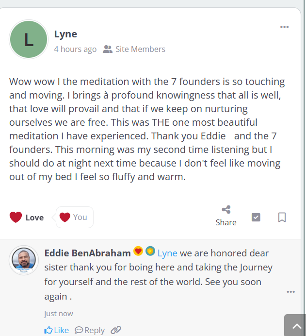Click the Eddie BenAbraham commenter name
Screen dimensions: 306x336
[87, 253]
